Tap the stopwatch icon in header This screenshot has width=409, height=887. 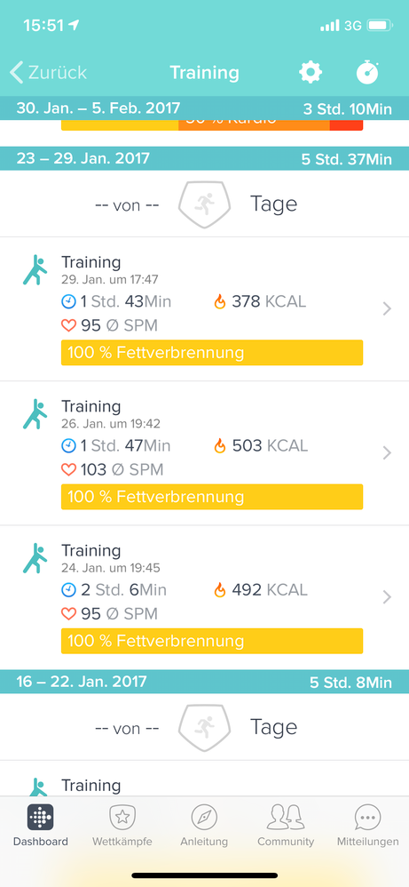367,72
